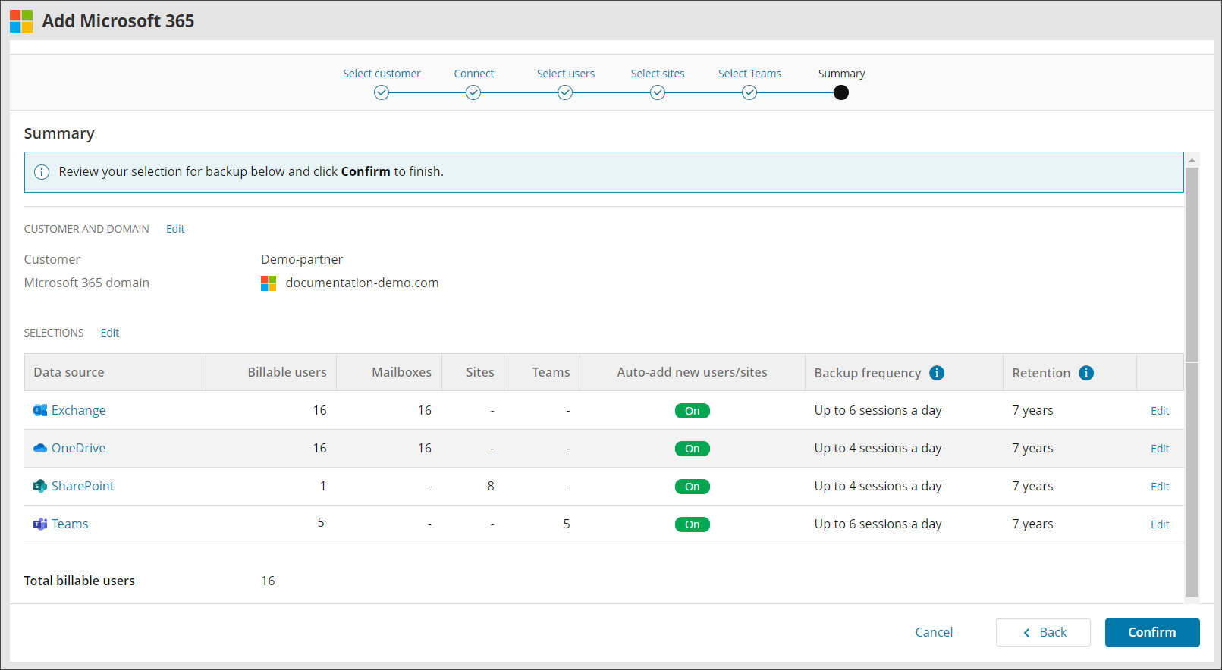Disable auto-add for SharePoint
The width and height of the screenshot is (1222, 670).
point(692,487)
